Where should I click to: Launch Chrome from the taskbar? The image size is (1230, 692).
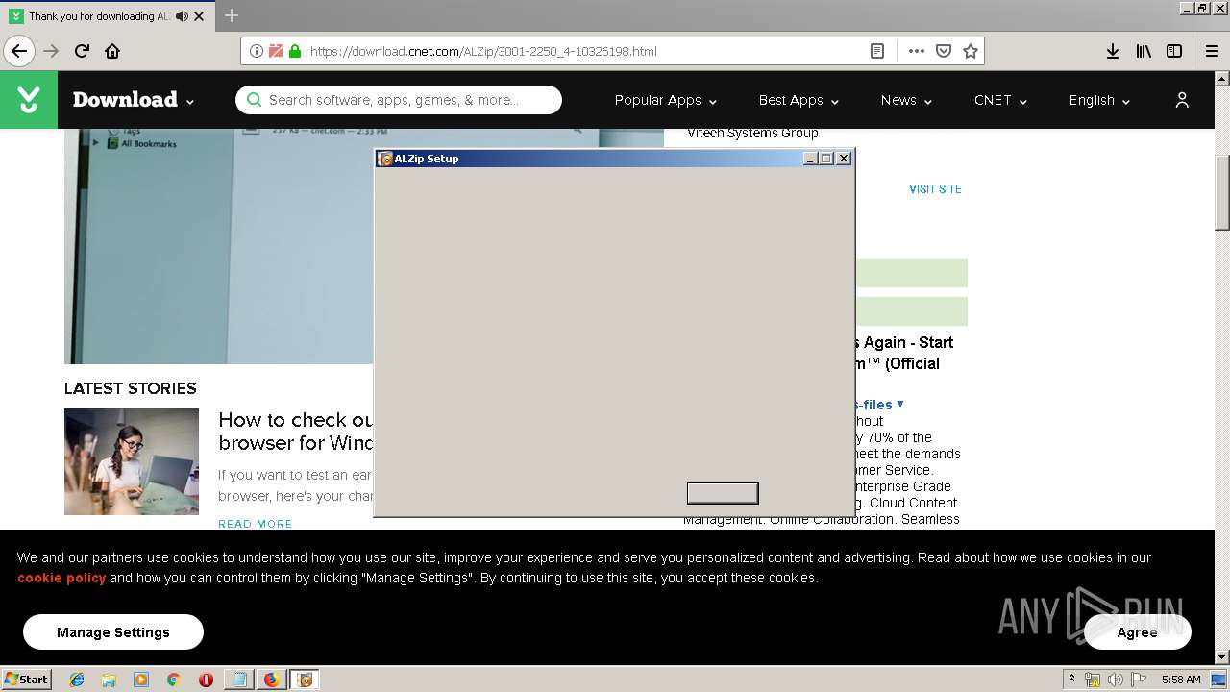point(173,680)
